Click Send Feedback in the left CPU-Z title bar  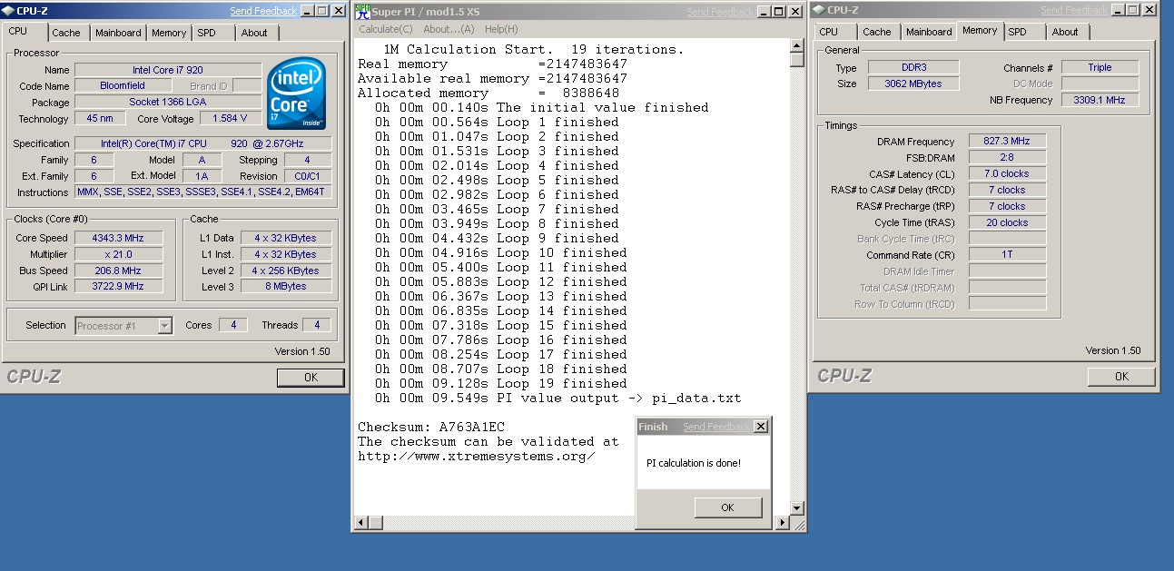pos(263,11)
